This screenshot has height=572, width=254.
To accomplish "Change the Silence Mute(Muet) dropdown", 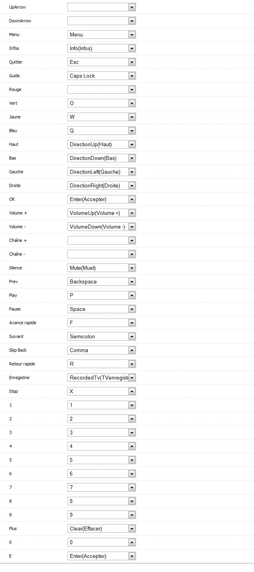I will [x=102, y=268].
